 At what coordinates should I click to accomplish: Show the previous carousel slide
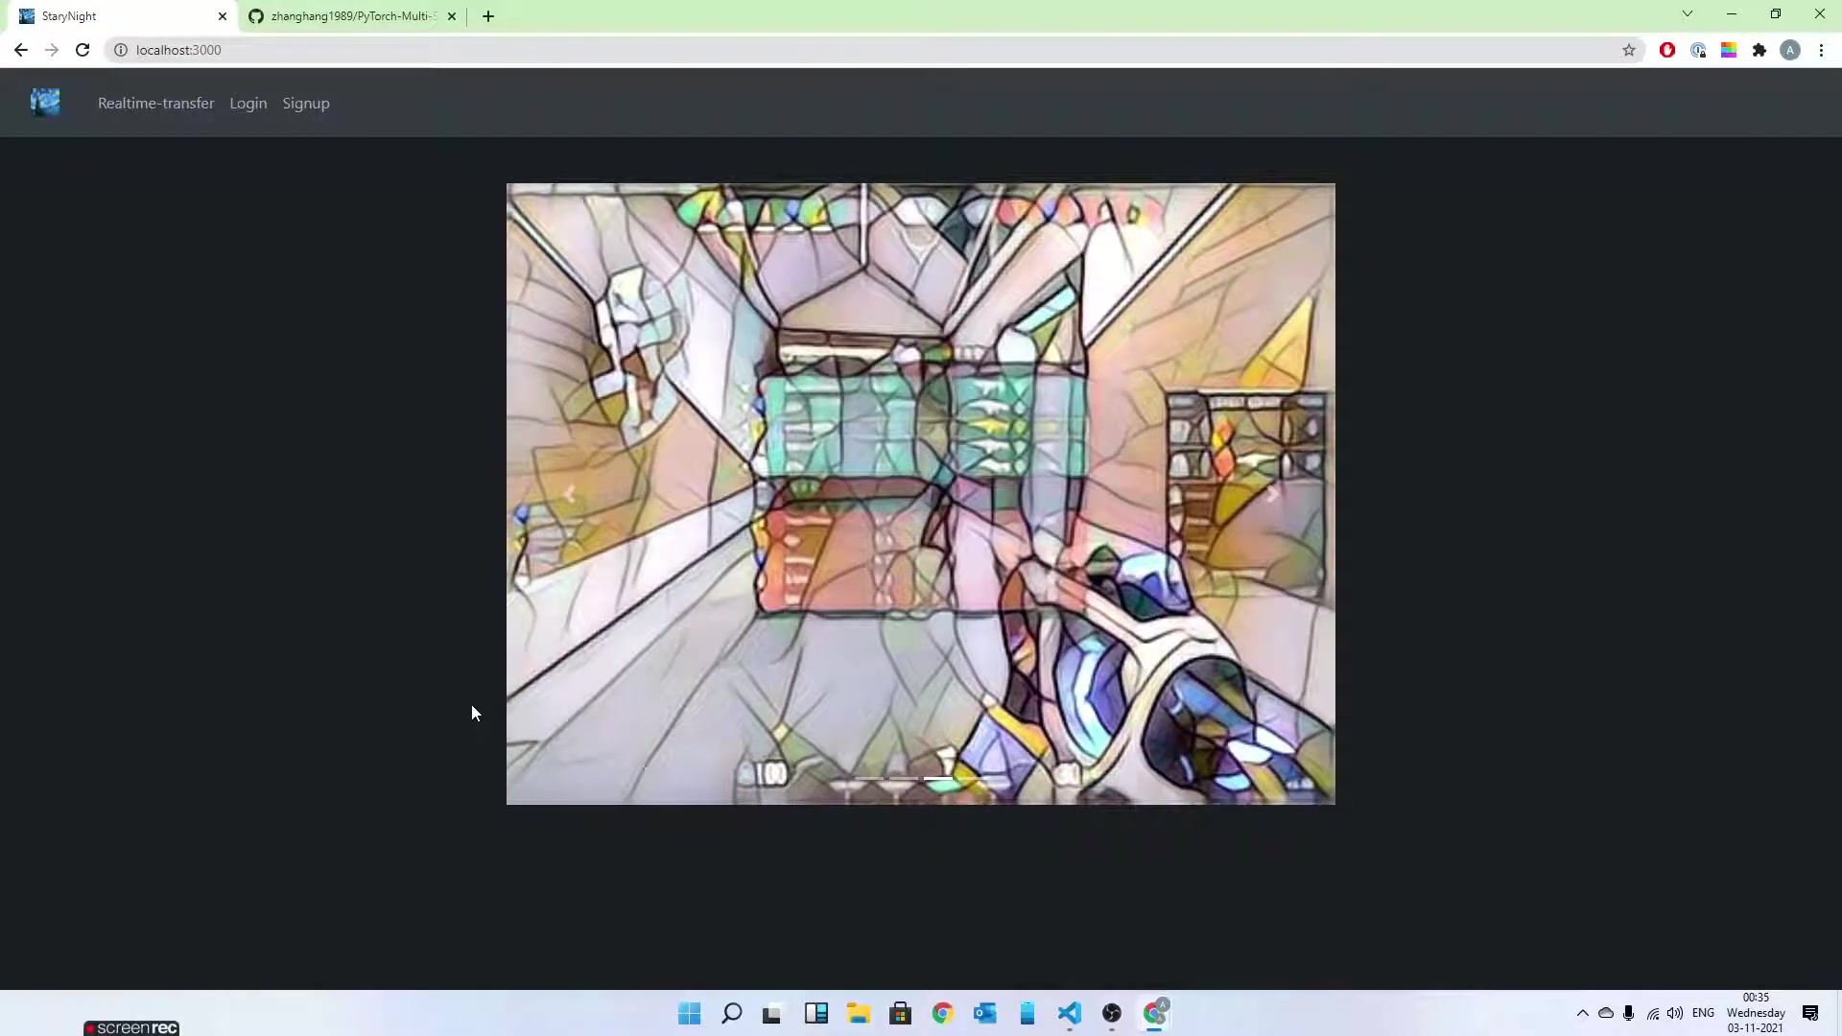(569, 494)
